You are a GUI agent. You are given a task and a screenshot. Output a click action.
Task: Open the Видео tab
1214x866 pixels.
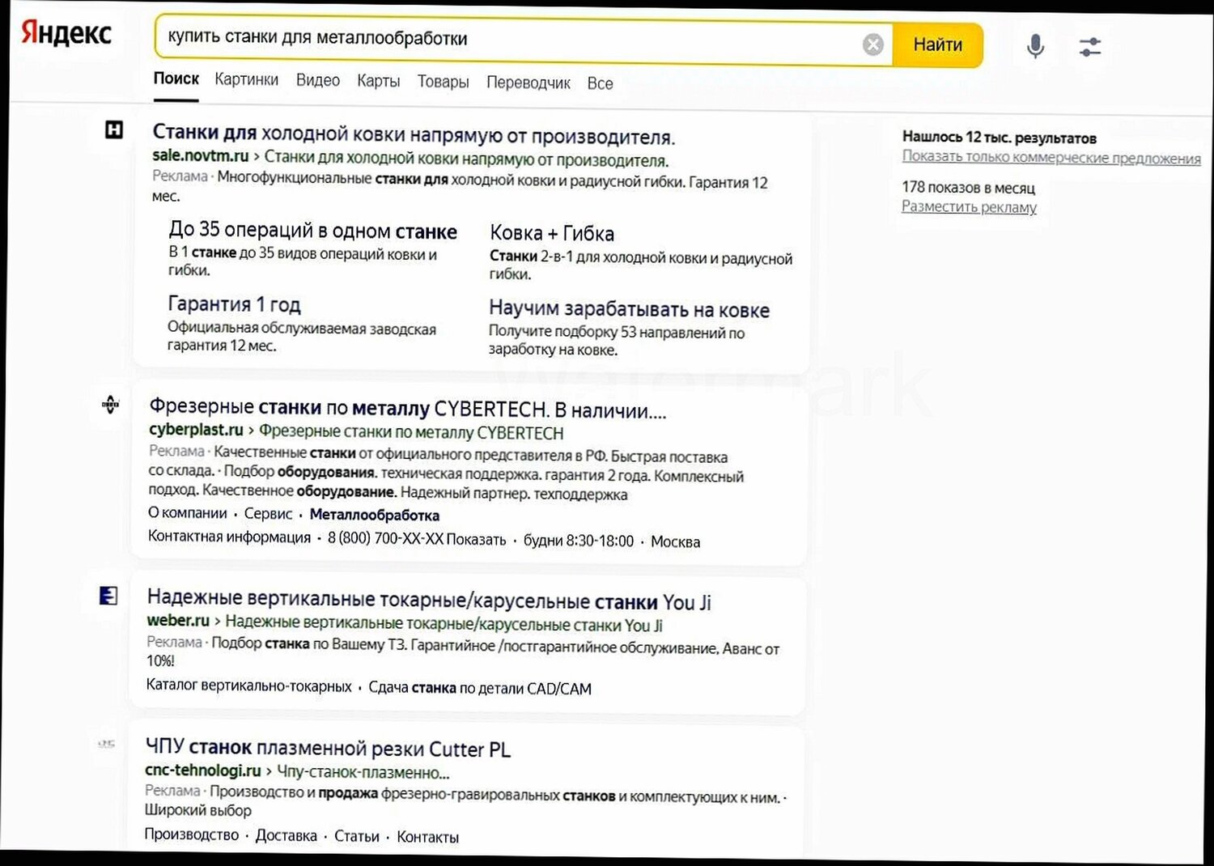click(x=318, y=80)
